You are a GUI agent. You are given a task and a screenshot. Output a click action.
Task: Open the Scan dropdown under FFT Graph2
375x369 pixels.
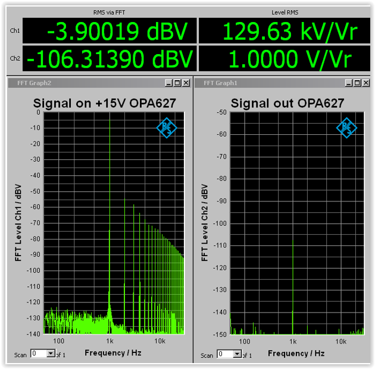pos(51,354)
